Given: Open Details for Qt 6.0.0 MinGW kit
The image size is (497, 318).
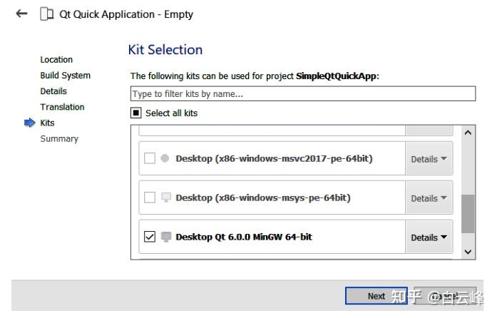Looking at the screenshot, I should [x=429, y=237].
